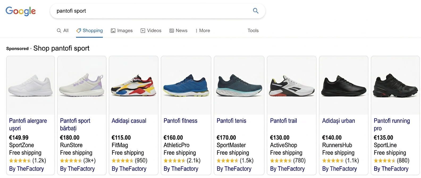
Task: Click the AthleticPro seller name
Action: (176, 145)
